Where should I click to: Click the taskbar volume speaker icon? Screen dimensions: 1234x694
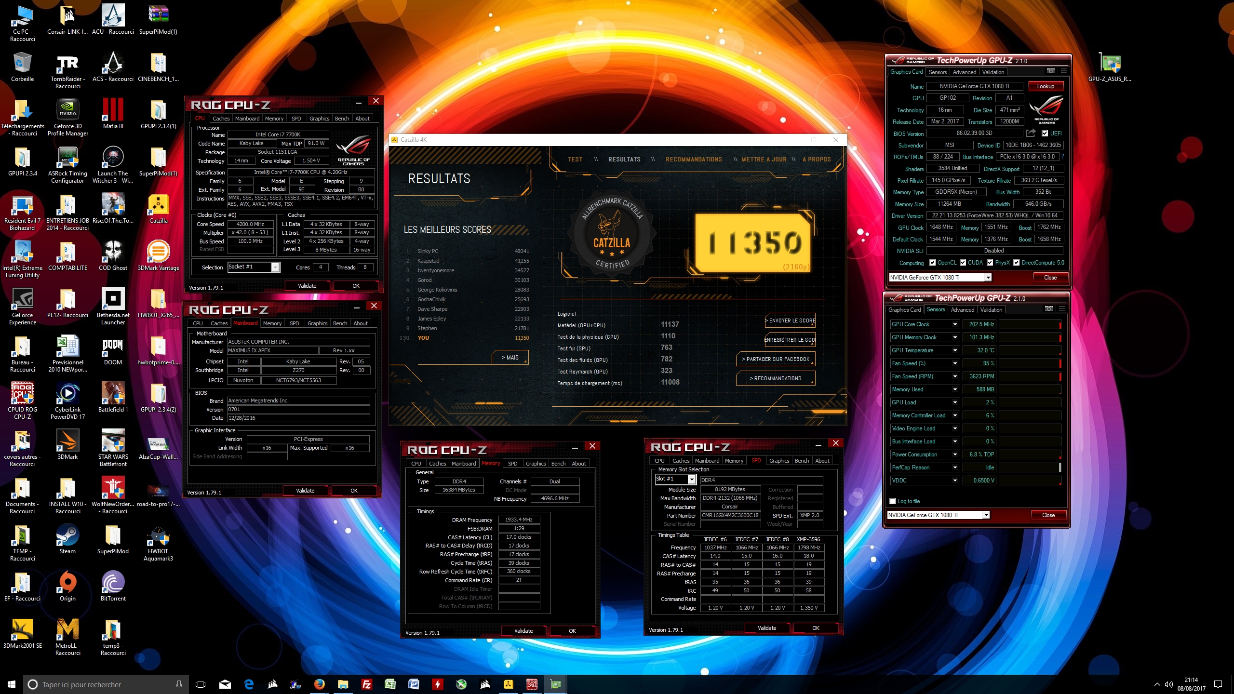click(x=1168, y=684)
